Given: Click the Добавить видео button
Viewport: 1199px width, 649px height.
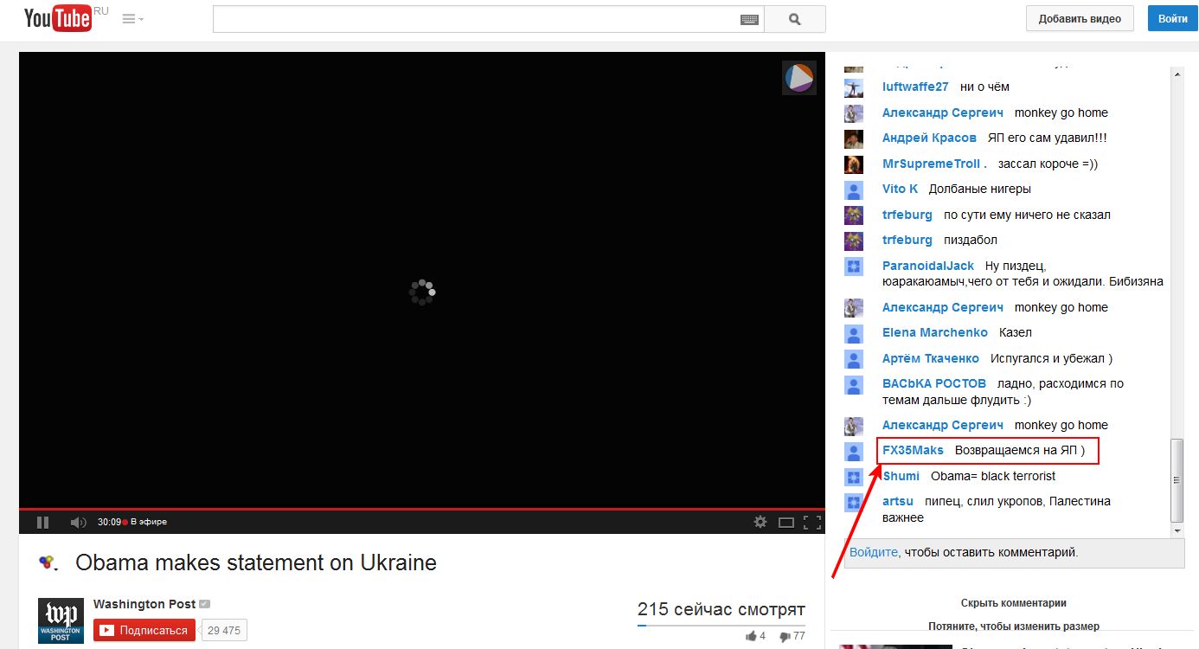Looking at the screenshot, I should coord(1080,18).
